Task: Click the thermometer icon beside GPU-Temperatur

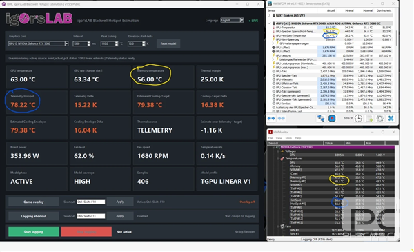Action: (274, 28)
